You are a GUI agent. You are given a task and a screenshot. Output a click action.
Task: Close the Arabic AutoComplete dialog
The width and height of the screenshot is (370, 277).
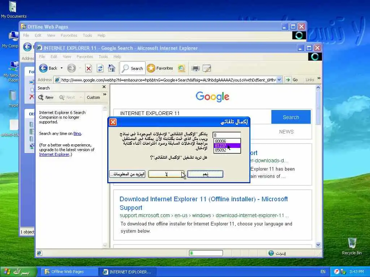click(x=113, y=122)
